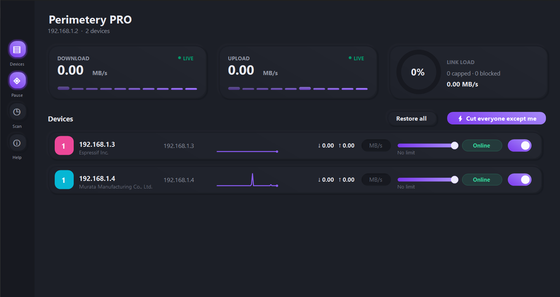Click the '0 capped · 0 blocked' text
Screen dimensions: 560x297
[x=473, y=74]
